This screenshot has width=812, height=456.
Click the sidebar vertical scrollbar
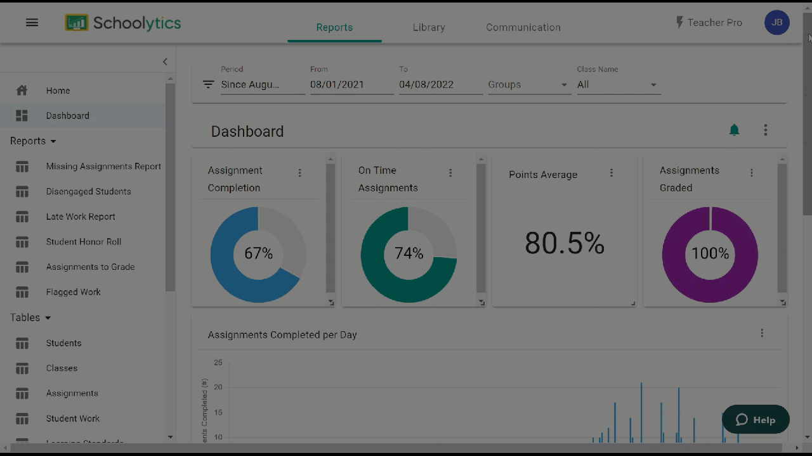click(170, 187)
